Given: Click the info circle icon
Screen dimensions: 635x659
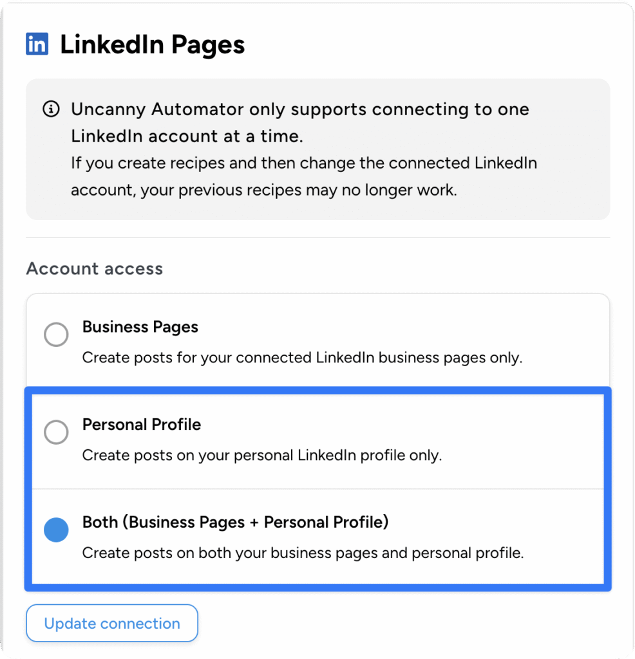Looking at the screenshot, I should (x=51, y=109).
